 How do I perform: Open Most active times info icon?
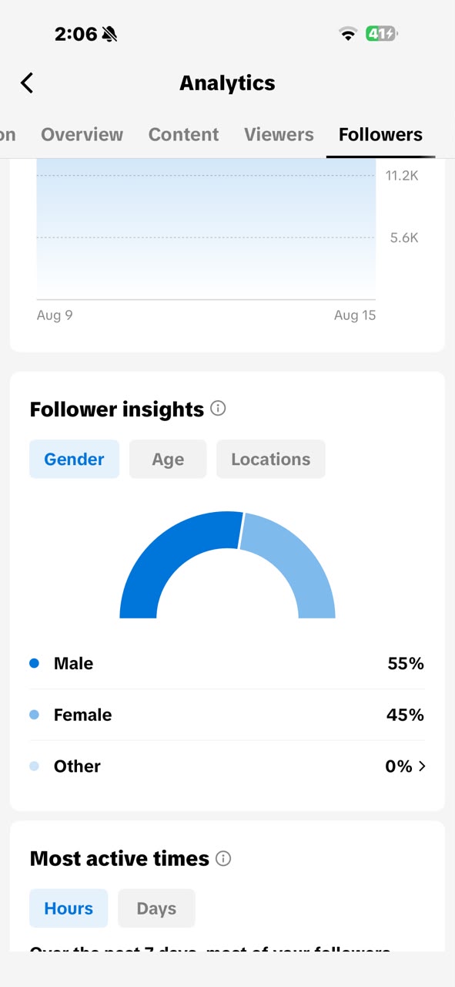[223, 858]
